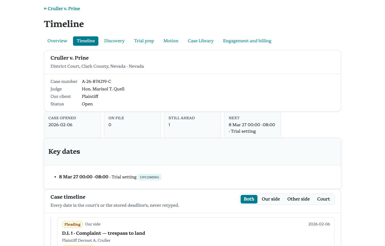This screenshot has width=385, height=246.
Task: Go to the Motion tab
Action: [171, 41]
